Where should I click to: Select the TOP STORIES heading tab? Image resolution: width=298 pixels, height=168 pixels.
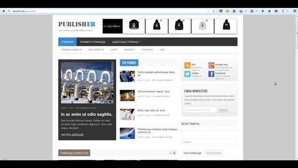point(129,63)
